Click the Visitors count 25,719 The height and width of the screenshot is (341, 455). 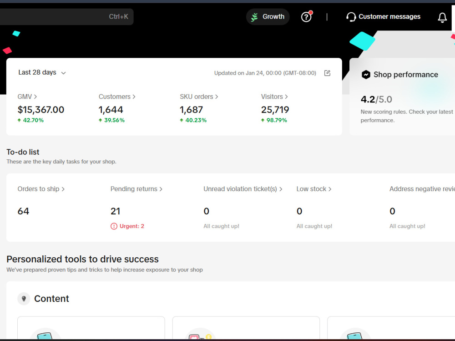coord(275,110)
